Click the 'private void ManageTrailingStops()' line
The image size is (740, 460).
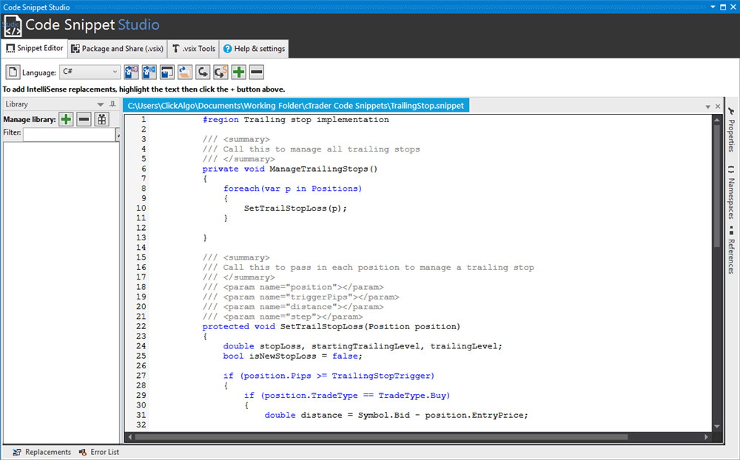pyautogui.click(x=290, y=169)
